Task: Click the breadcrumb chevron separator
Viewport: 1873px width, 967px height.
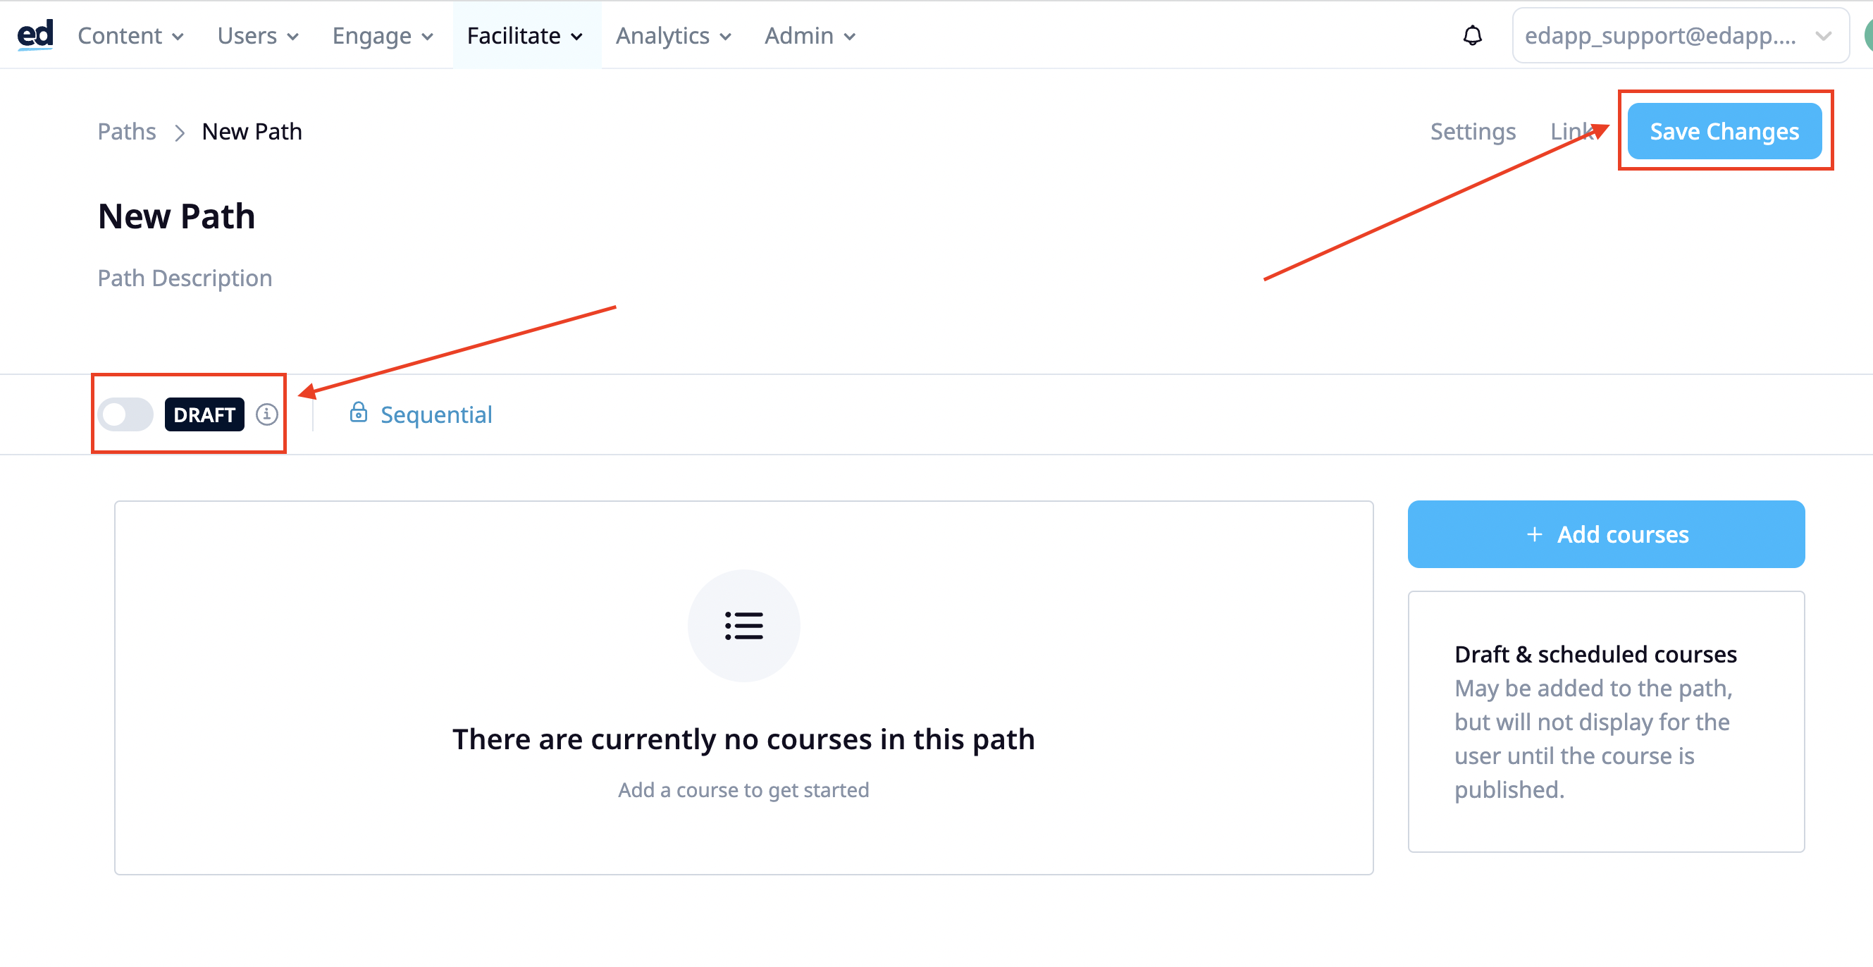Action: pyautogui.click(x=179, y=133)
